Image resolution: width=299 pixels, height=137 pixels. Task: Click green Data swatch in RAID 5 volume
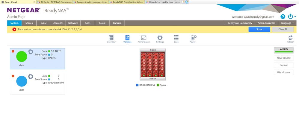tap(49, 51)
